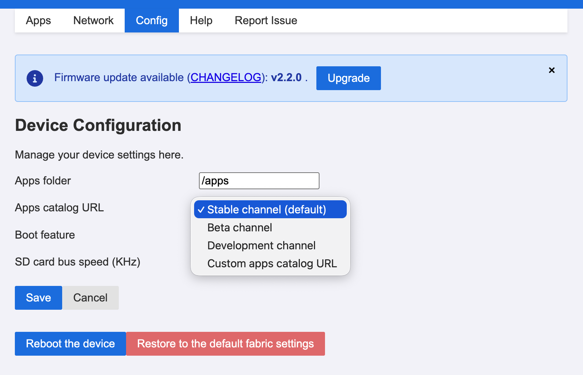Click inside the Apps folder text field
Image resolution: width=583 pixels, height=375 pixels.
pos(259,181)
